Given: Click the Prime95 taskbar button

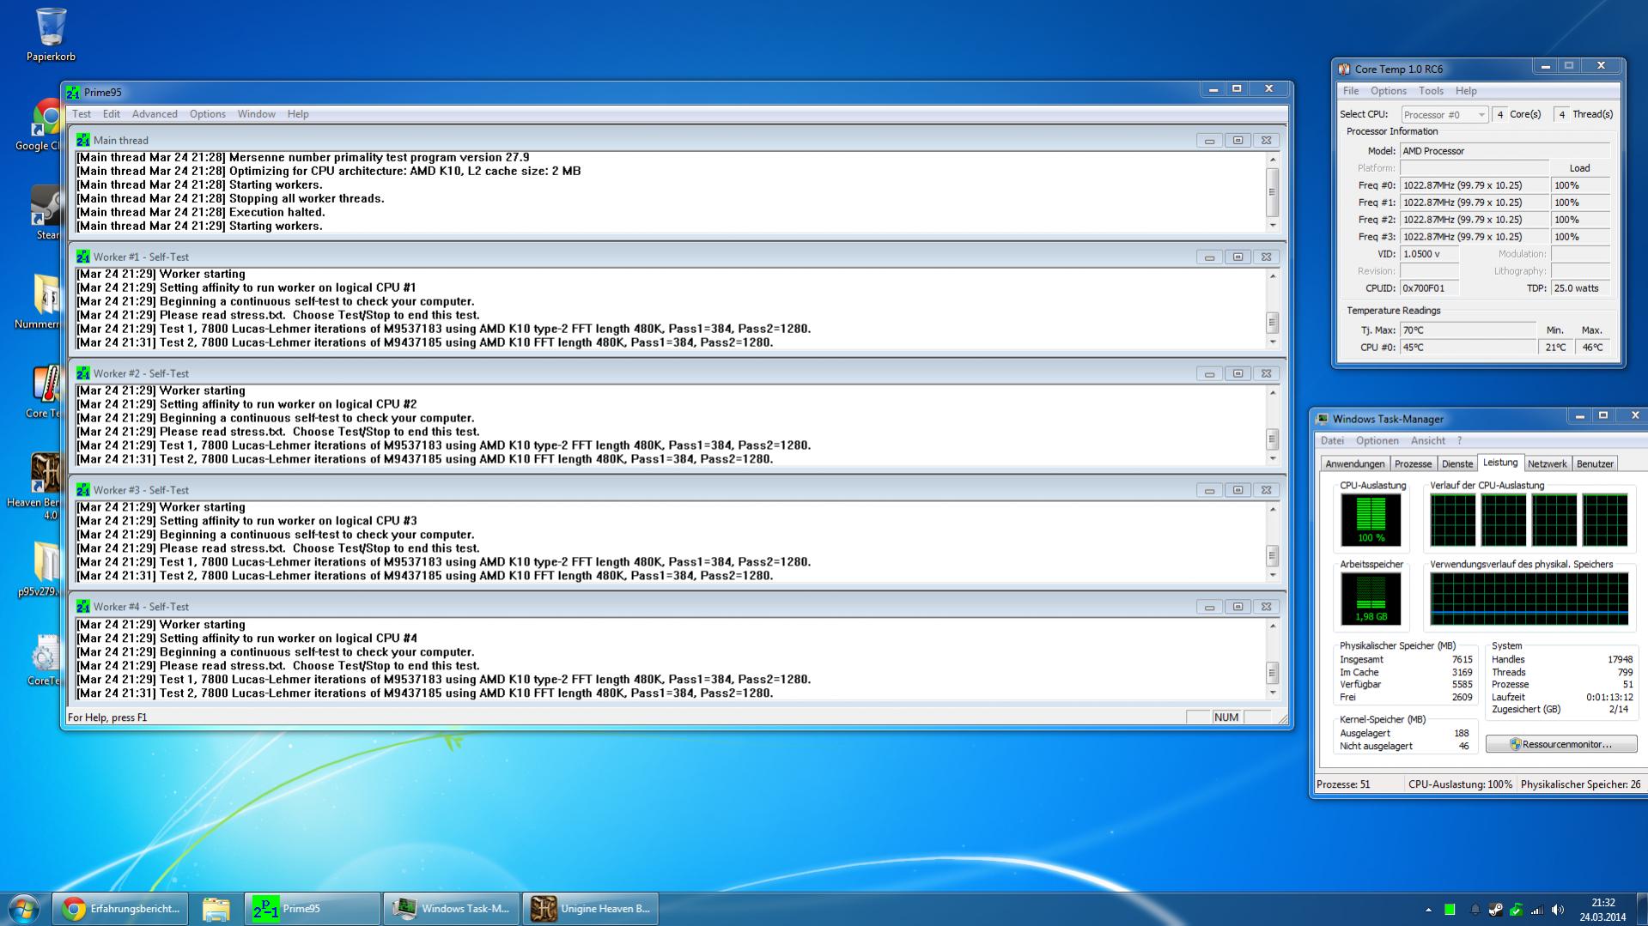Looking at the screenshot, I should [x=313, y=909].
